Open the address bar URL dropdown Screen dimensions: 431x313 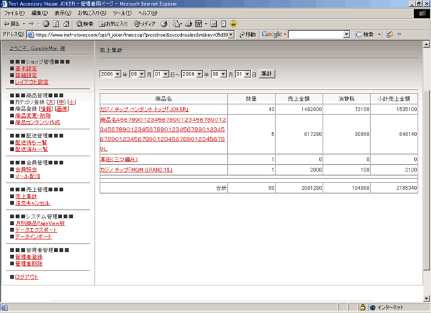point(231,34)
